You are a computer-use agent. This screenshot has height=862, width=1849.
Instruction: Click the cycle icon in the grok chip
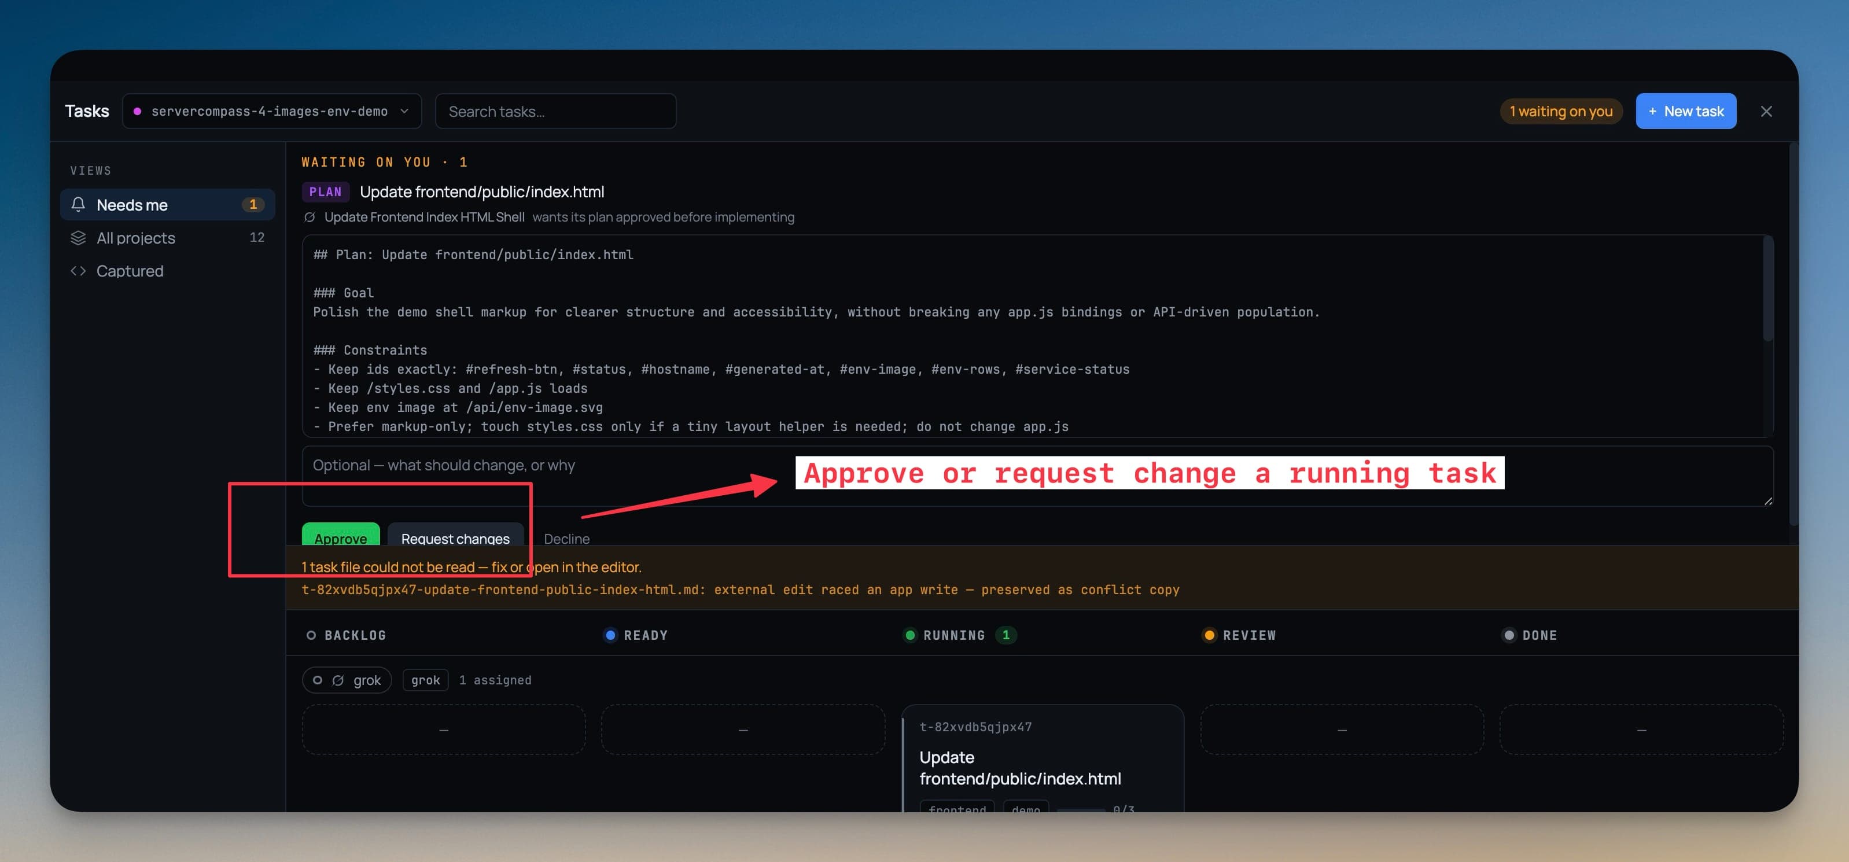(x=338, y=680)
